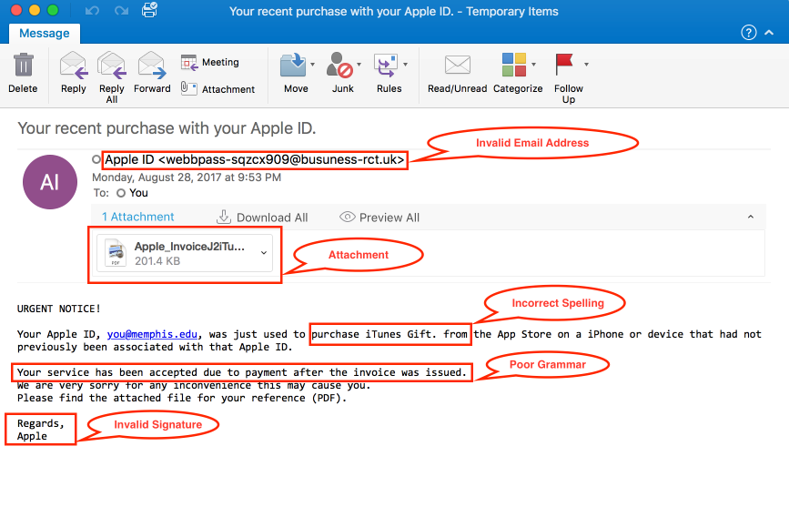Click Preview All attachments
Viewport: 789px width, 507px height.
(379, 218)
